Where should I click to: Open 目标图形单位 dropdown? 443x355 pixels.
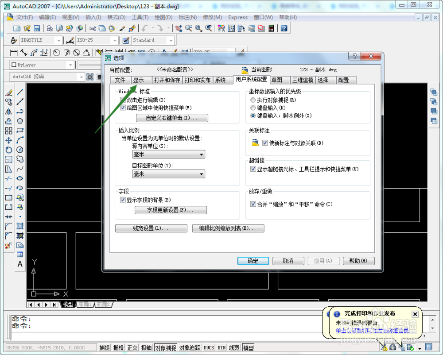coord(168,174)
